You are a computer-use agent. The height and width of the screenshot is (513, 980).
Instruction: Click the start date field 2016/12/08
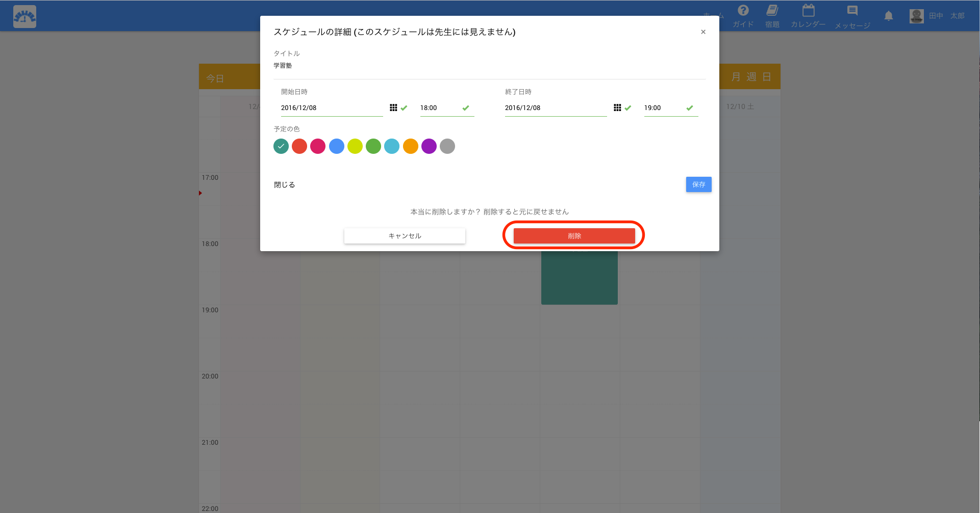[332, 108]
